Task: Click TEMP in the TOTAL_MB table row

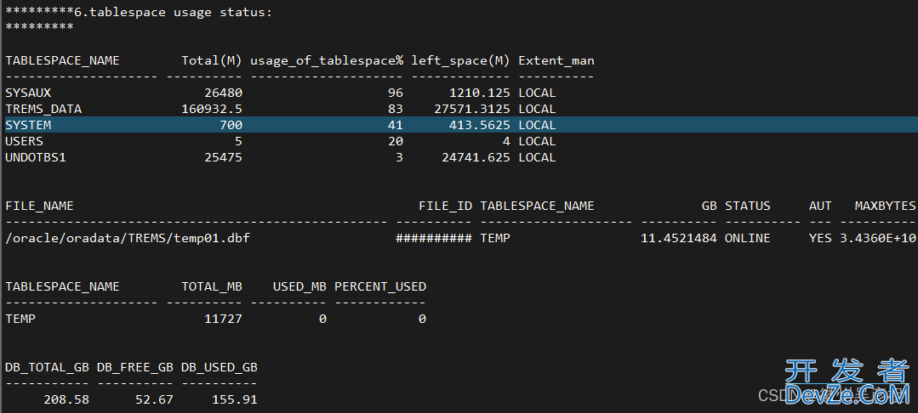Action: 20,319
